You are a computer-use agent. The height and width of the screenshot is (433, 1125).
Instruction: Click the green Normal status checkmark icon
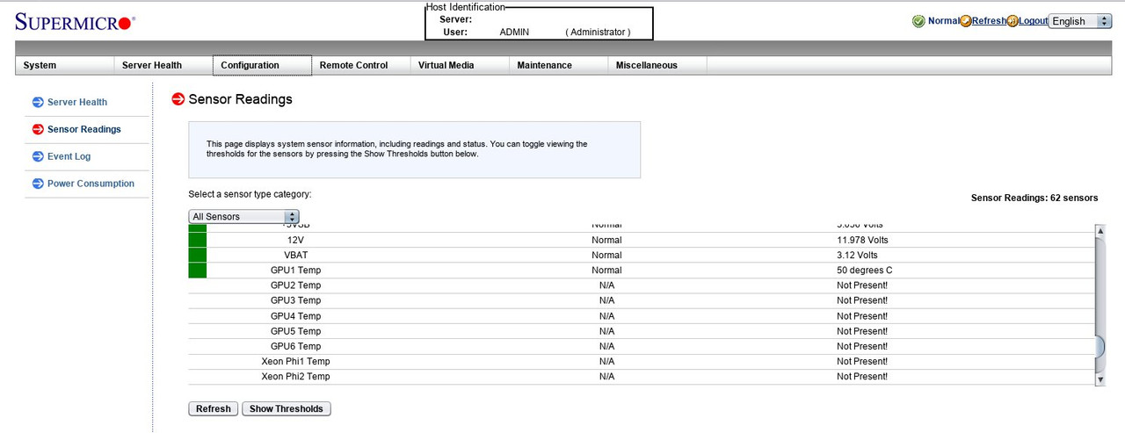(918, 21)
